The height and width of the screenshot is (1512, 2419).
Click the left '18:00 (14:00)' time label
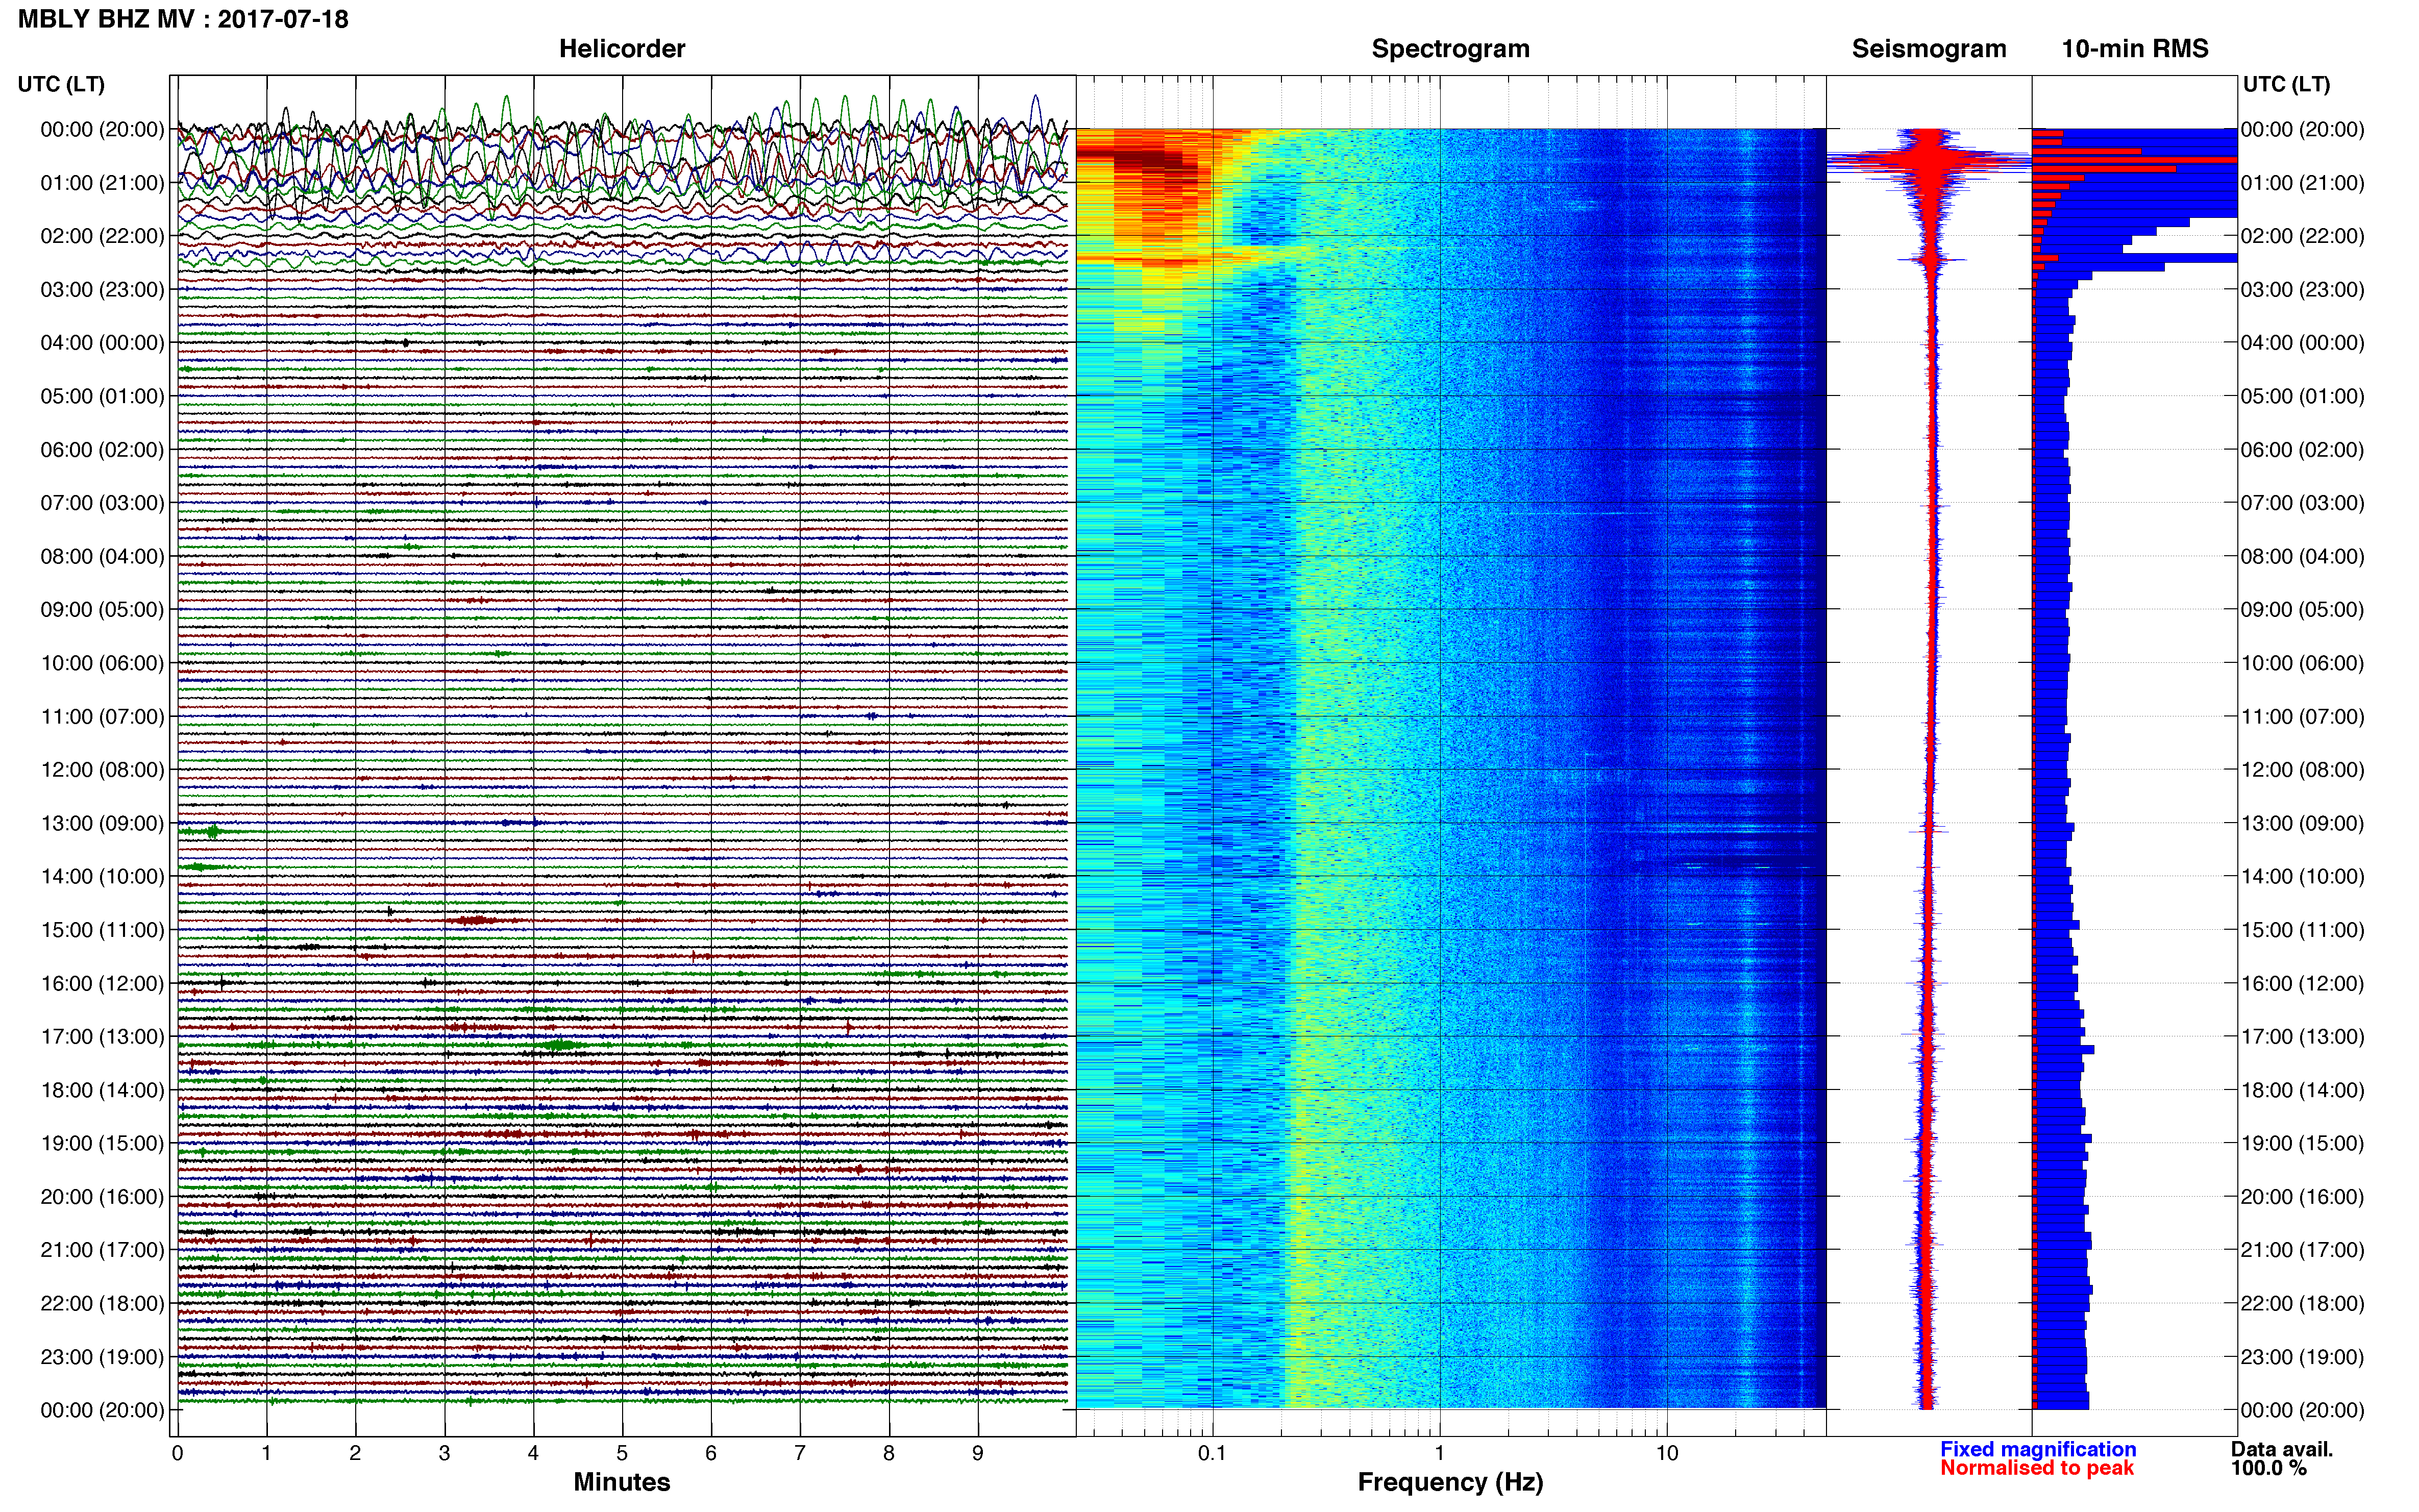(102, 1090)
